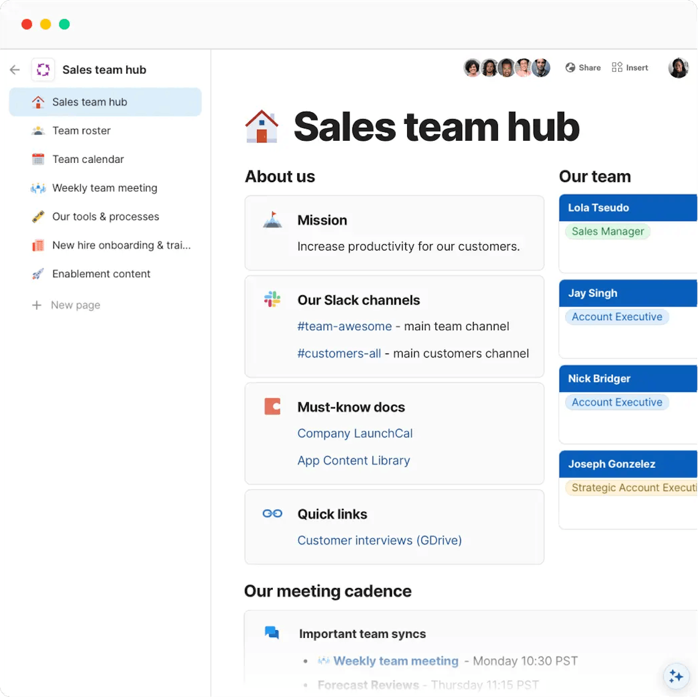Click the collaborator avatars group
Screen dimensions: 698x697
pos(507,68)
